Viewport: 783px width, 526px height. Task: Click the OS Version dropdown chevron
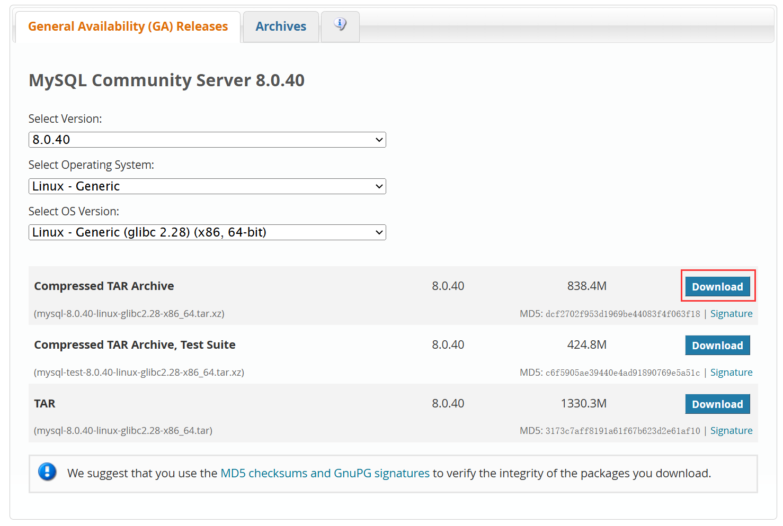point(379,232)
